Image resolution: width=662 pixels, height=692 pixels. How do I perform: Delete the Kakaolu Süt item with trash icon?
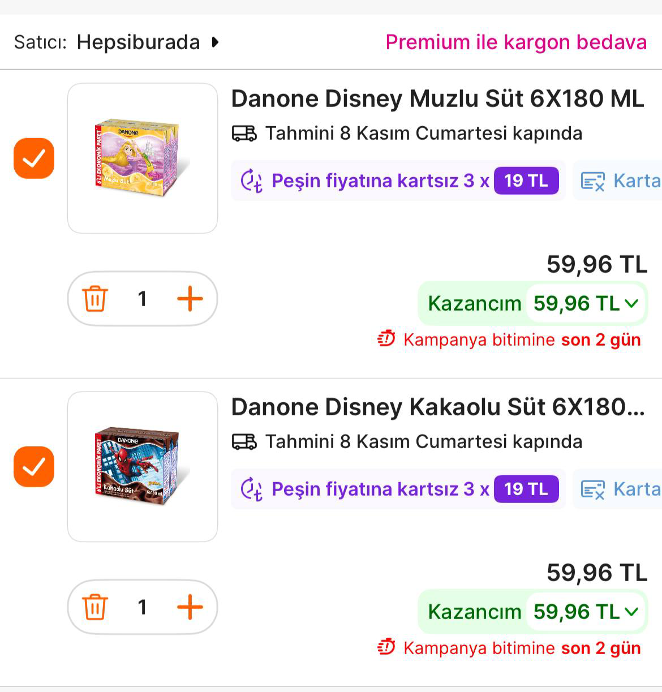click(95, 607)
